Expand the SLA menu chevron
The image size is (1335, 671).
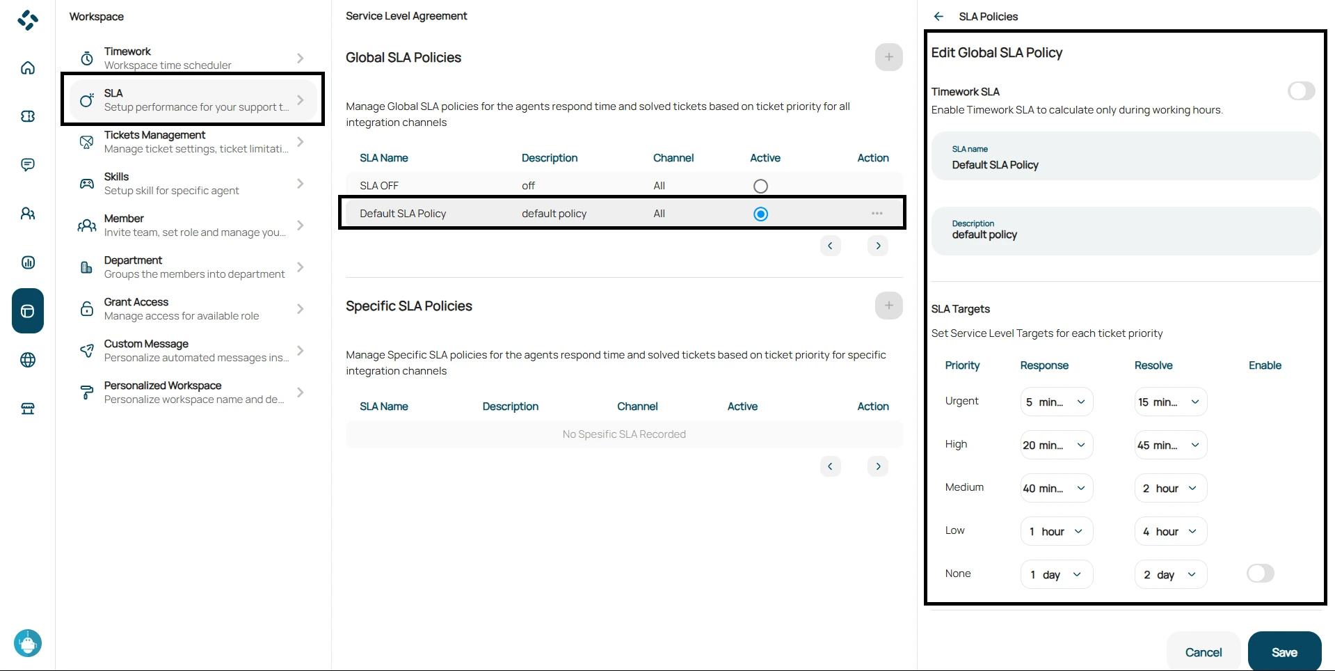coord(300,100)
